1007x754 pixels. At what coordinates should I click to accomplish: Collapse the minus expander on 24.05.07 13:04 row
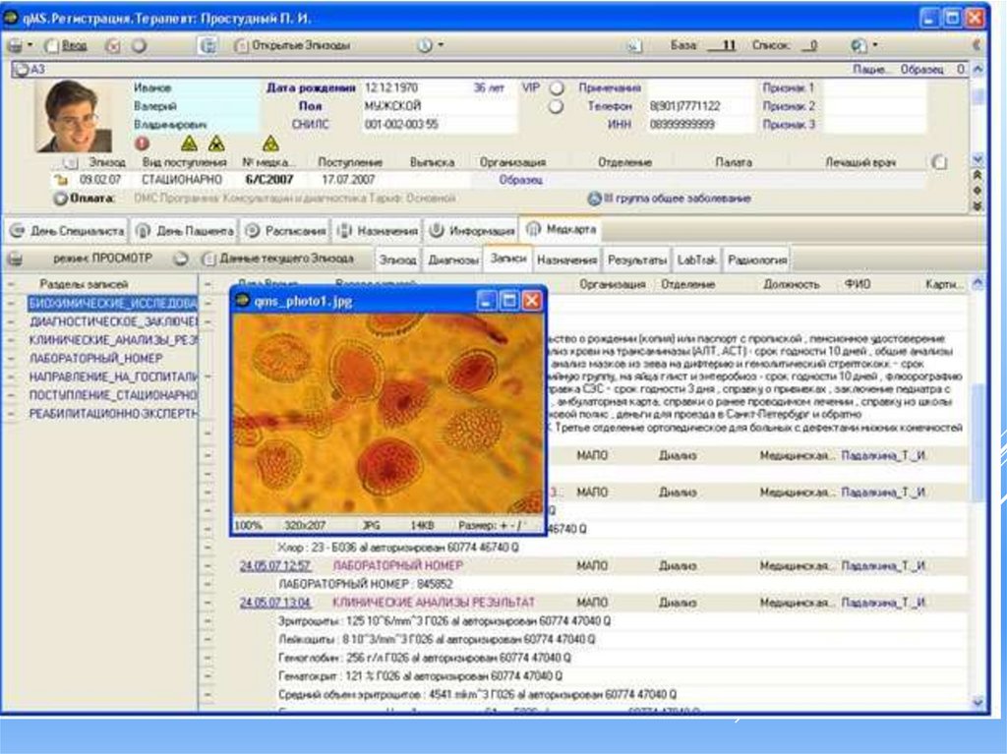(208, 603)
